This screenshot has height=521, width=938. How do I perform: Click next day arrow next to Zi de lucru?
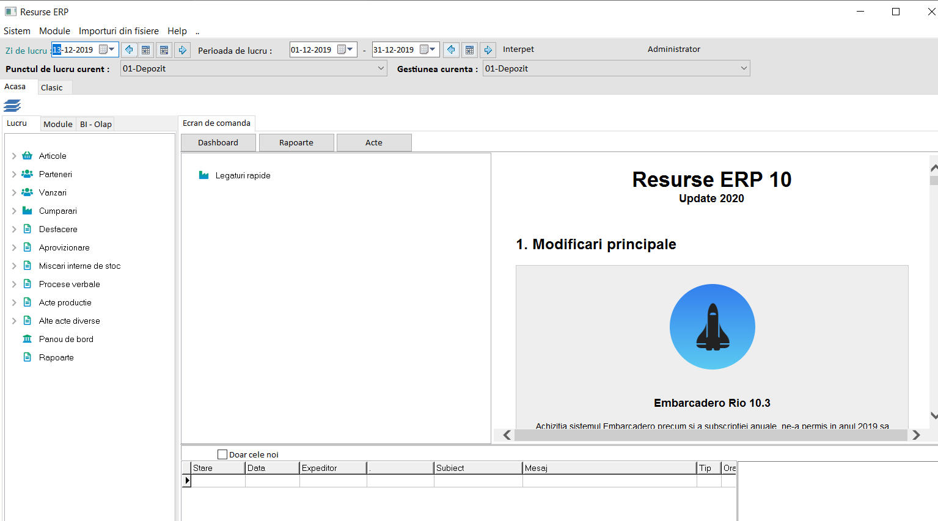pyautogui.click(x=182, y=50)
